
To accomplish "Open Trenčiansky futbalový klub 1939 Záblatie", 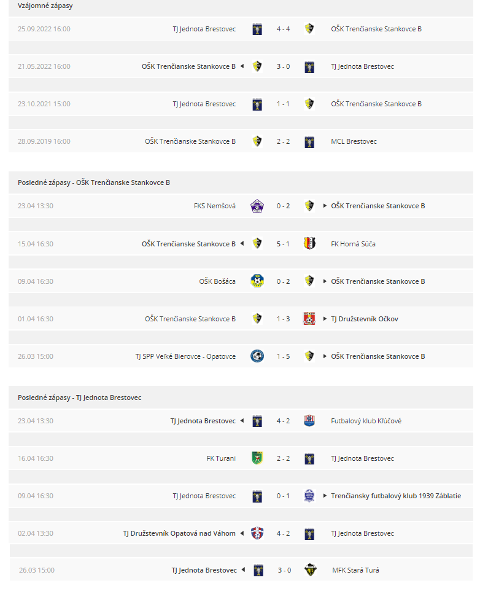I will [396, 496].
